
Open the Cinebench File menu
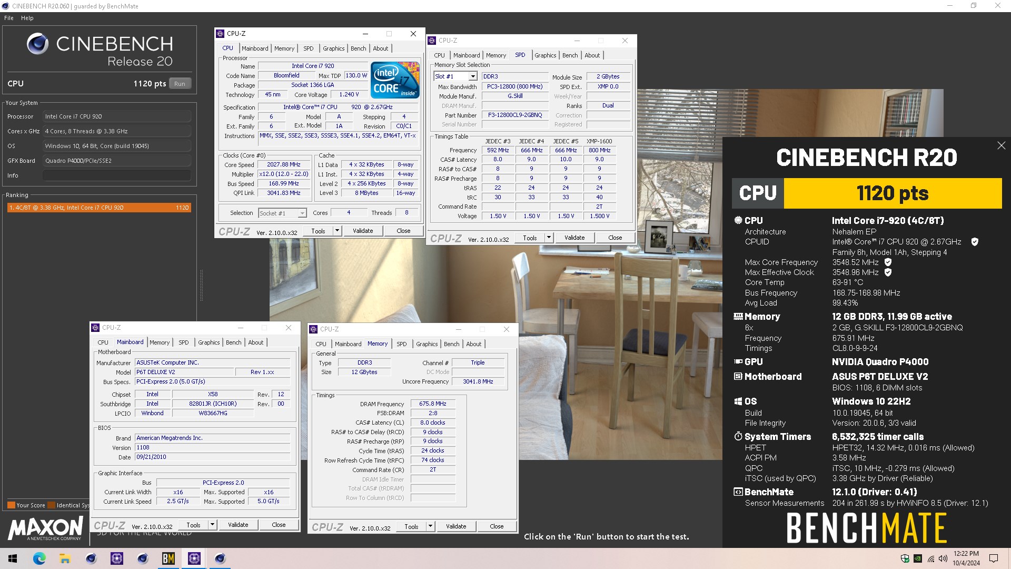9,18
